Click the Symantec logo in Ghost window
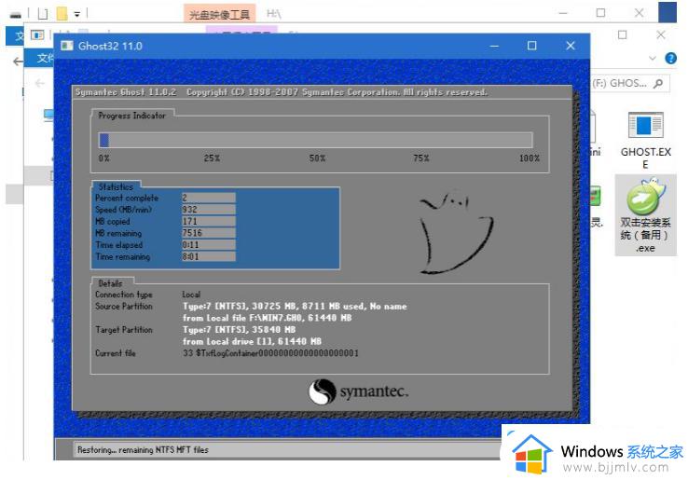 [358, 391]
